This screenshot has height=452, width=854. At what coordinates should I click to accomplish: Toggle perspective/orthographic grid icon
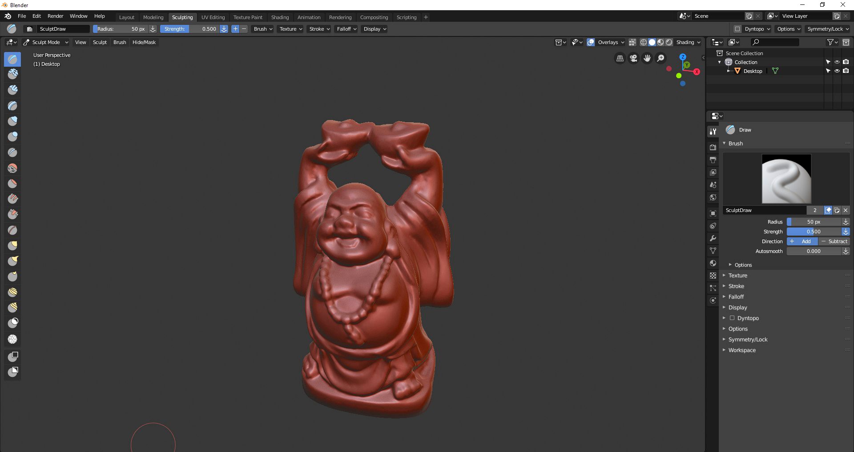click(620, 58)
